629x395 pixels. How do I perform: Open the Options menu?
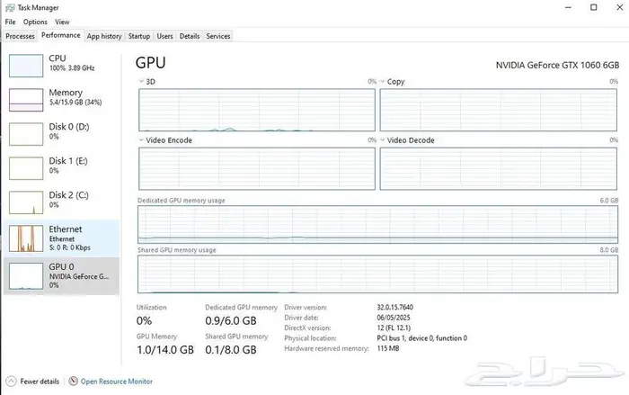(x=35, y=22)
